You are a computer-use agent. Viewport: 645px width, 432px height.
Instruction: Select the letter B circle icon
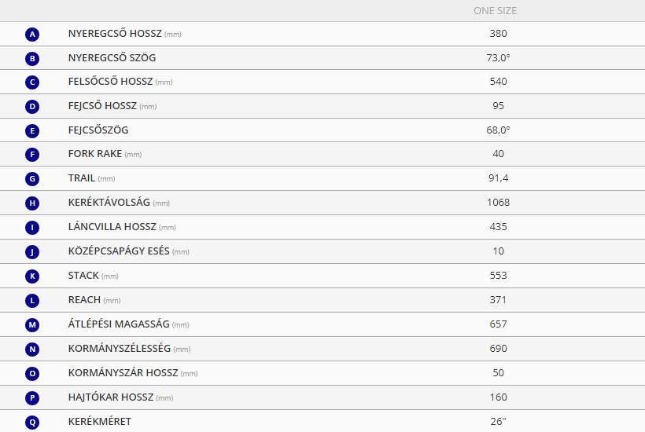click(32, 58)
